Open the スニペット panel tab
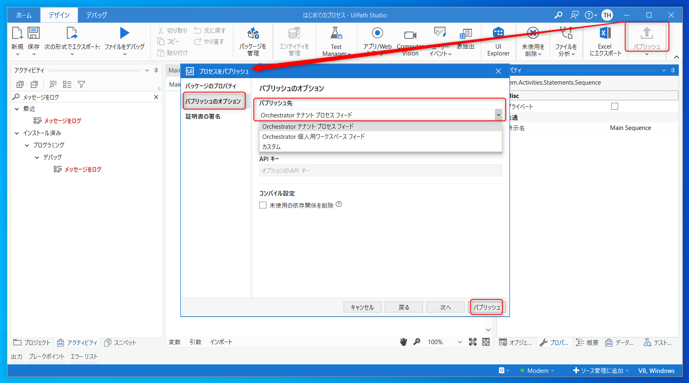 (x=120, y=343)
